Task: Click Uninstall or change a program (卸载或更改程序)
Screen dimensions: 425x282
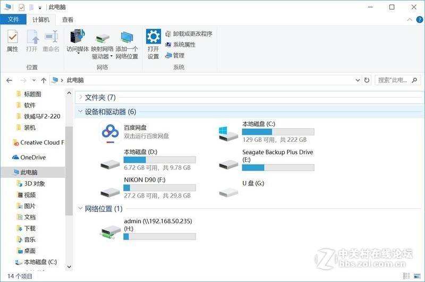Action: (x=189, y=34)
